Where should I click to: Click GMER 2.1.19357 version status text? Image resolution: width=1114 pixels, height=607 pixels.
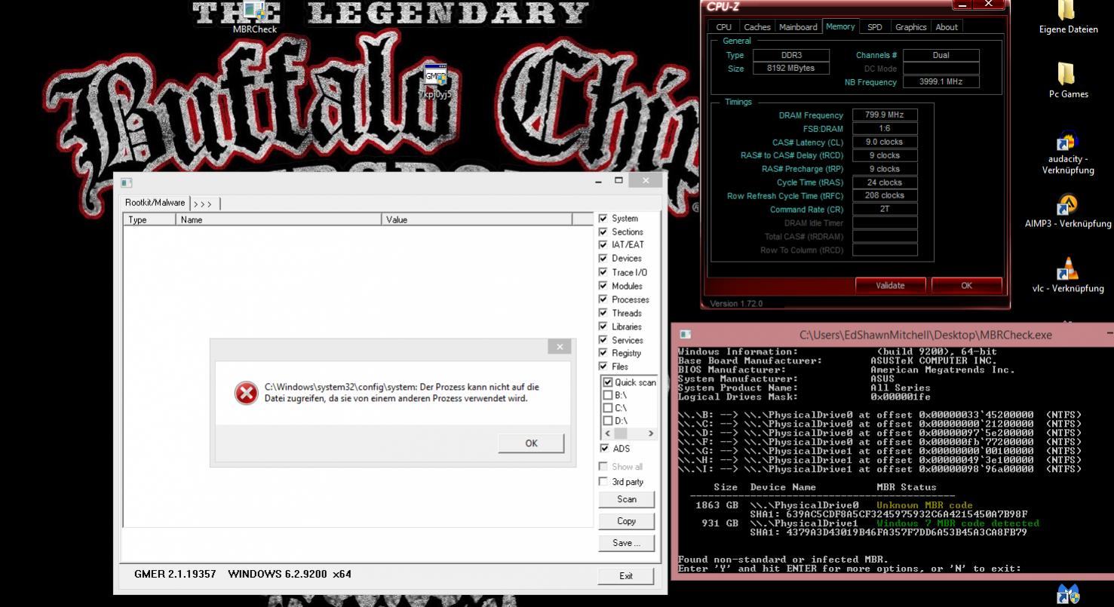point(175,574)
